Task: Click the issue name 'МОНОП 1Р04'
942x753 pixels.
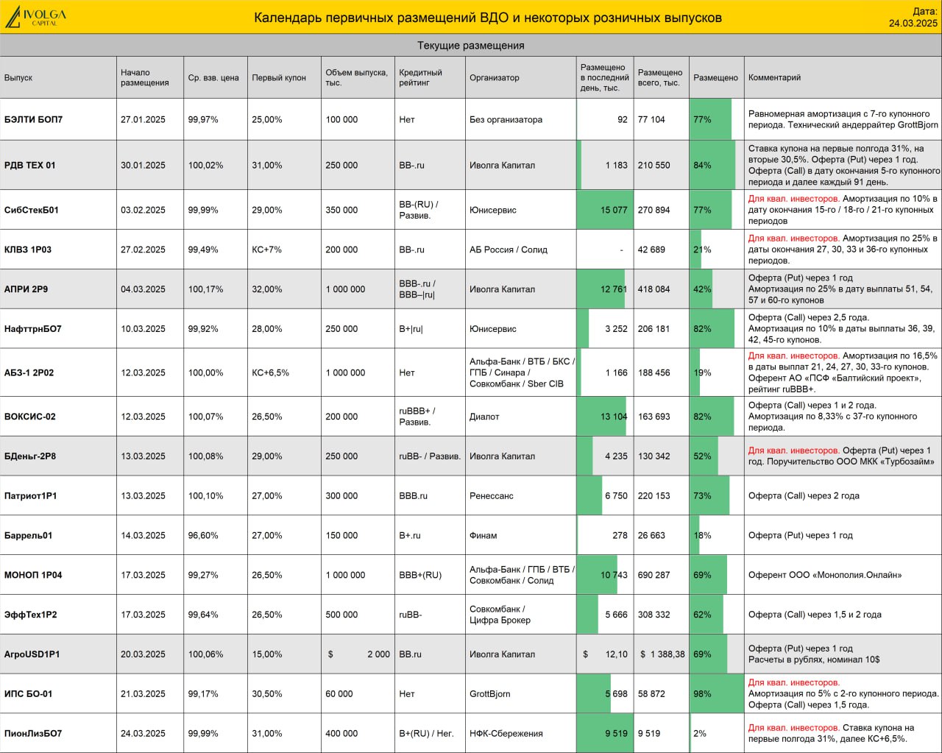Action: point(33,575)
